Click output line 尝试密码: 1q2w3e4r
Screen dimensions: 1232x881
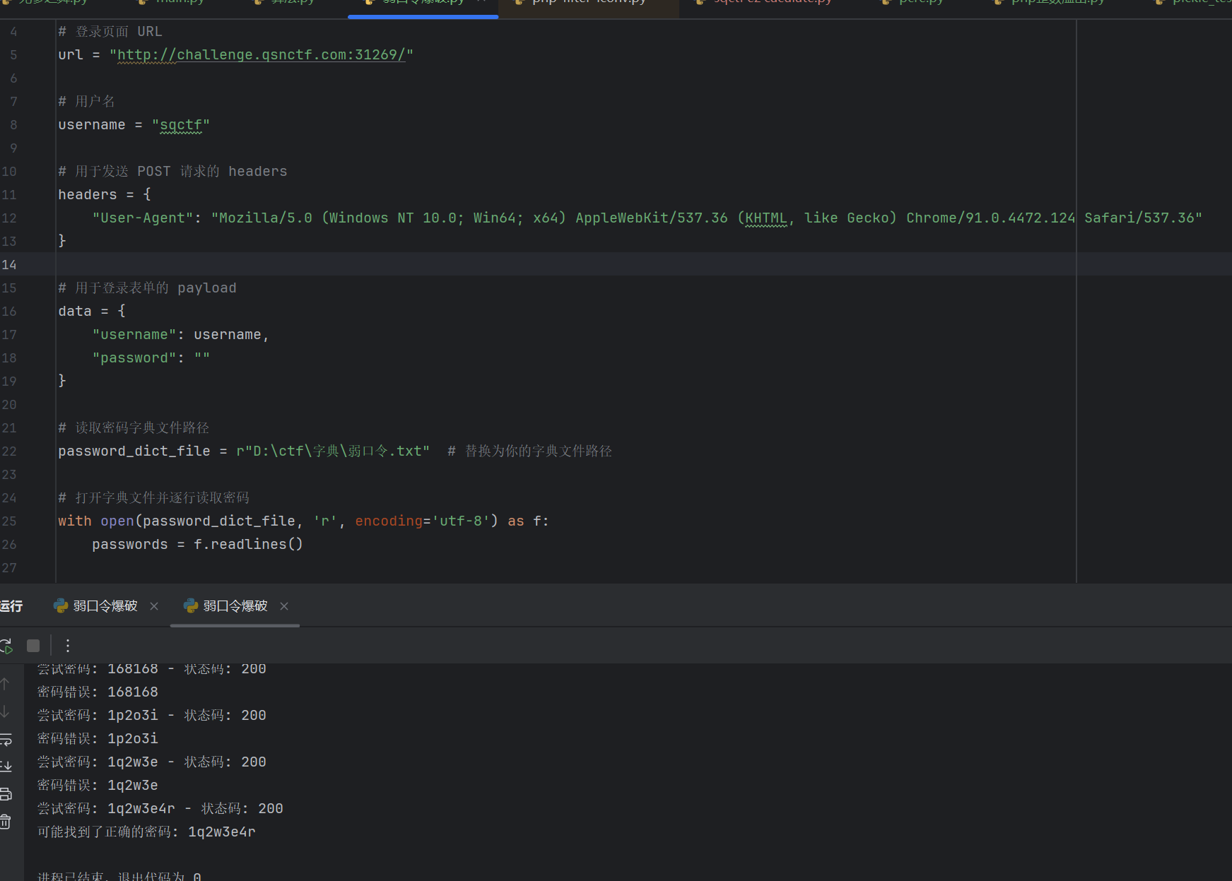click(160, 808)
